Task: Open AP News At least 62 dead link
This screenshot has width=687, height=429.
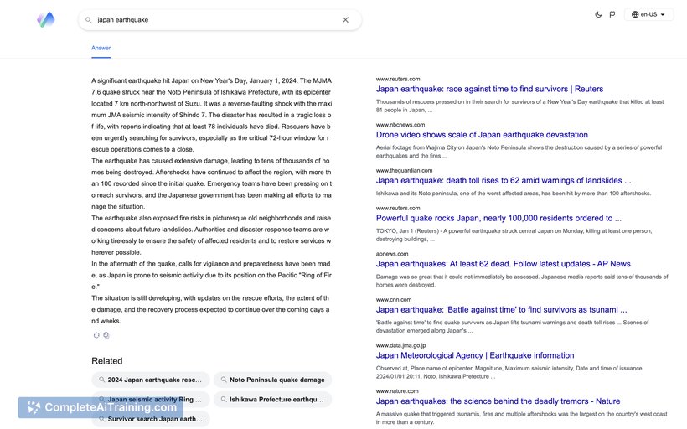Action: pos(503,264)
